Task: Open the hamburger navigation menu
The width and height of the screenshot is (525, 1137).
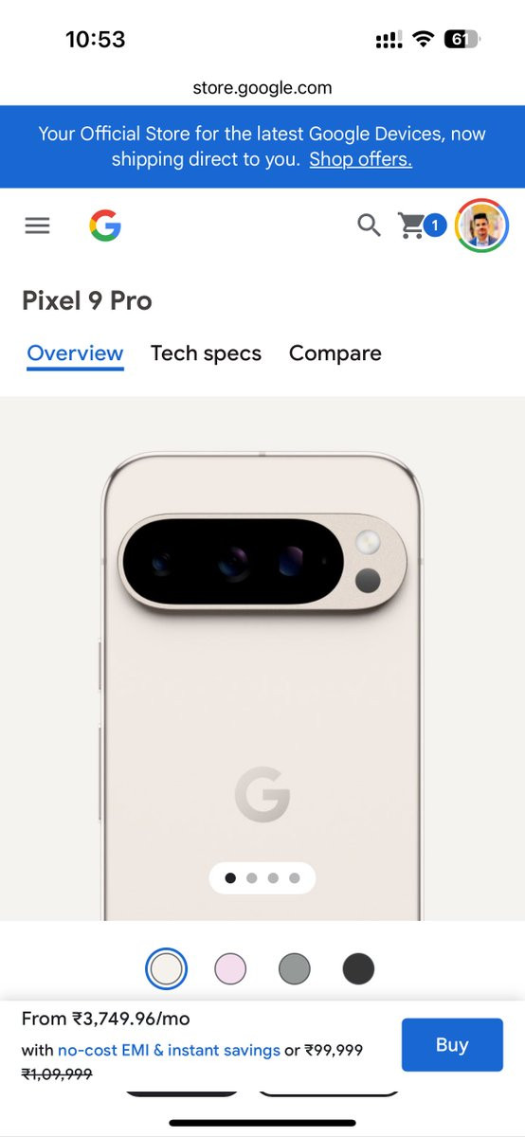Action: click(37, 226)
